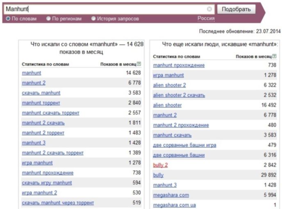
Task: Open the 'alien shooter 2 скачать' link
Action: (179, 95)
